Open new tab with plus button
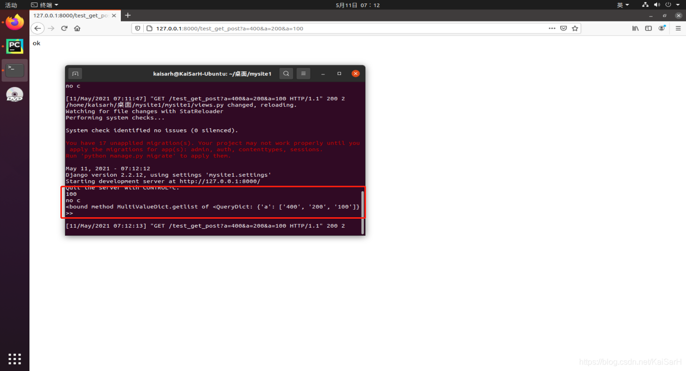This screenshot has height=371, width=686. [128, 15]
